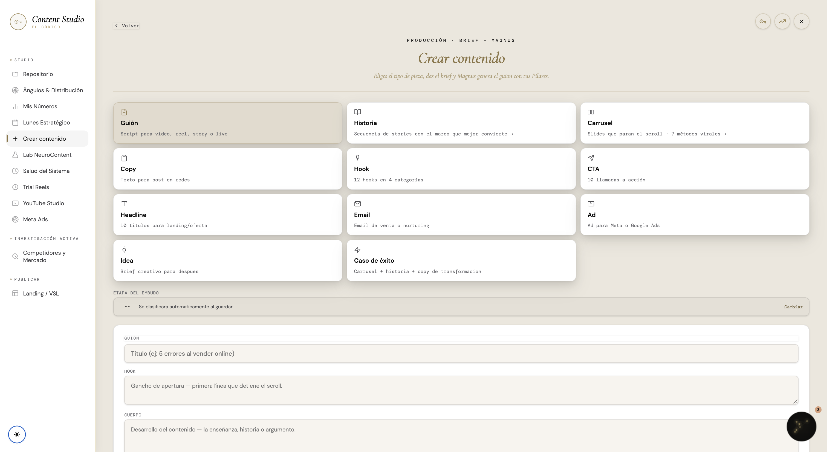Viewport: 827px width, 452px height.
Task: Pick 'Ad para Meta o Google Ads' text
Action: [x=623, y=226]
